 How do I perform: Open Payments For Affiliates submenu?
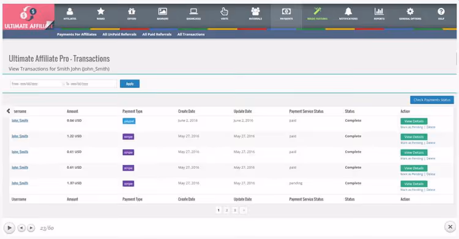tap(76, 34)
